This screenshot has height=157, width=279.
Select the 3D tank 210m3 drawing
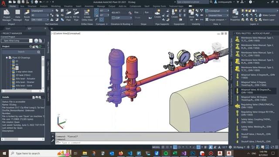[23, 75]
